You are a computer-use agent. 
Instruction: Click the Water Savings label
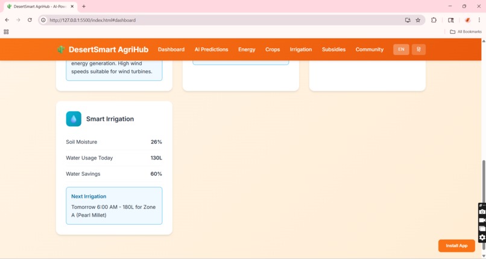coord(83,174)
